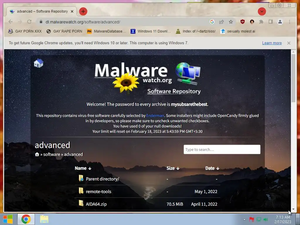
Task: Click the archive icon beside AIDA64.zip
Action: (81, 203)
